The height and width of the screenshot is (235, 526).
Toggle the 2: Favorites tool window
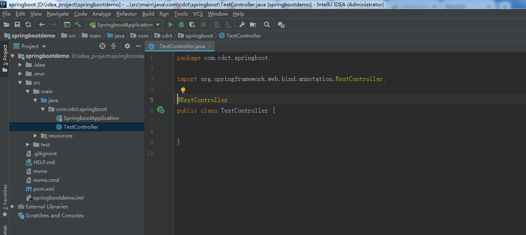point(5,201)
